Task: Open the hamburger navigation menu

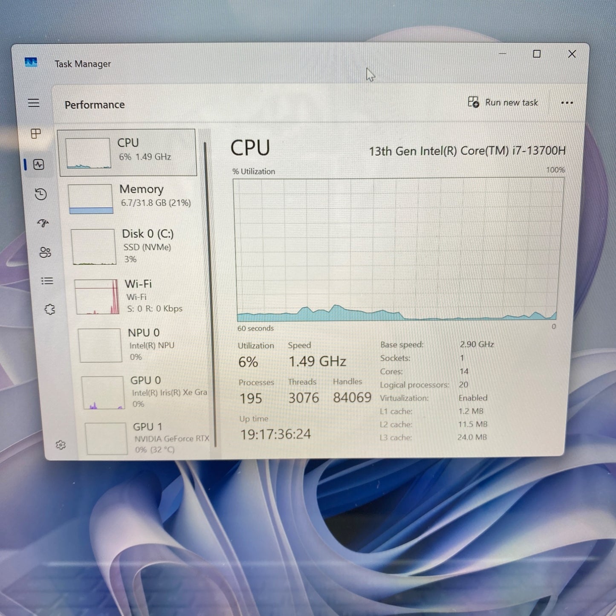Action: pyautogui.click(x=34, y=103)
